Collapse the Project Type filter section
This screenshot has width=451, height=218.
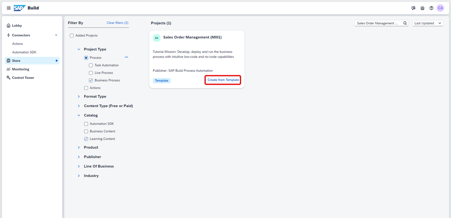point(79,49)
